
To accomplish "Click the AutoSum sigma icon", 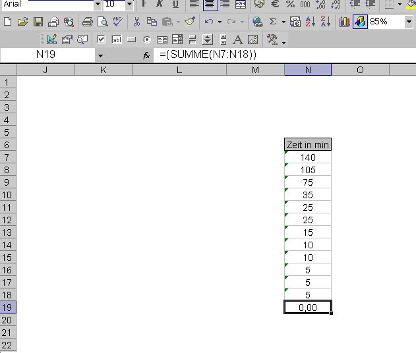I will tap(272, 22).
